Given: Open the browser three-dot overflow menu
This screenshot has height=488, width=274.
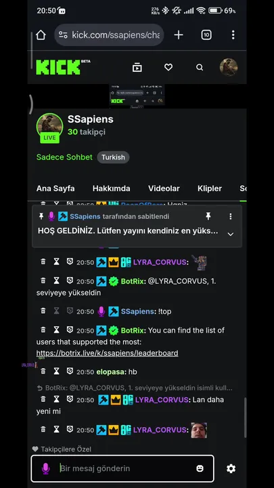Looking at the screenshot, I should 233,35.
